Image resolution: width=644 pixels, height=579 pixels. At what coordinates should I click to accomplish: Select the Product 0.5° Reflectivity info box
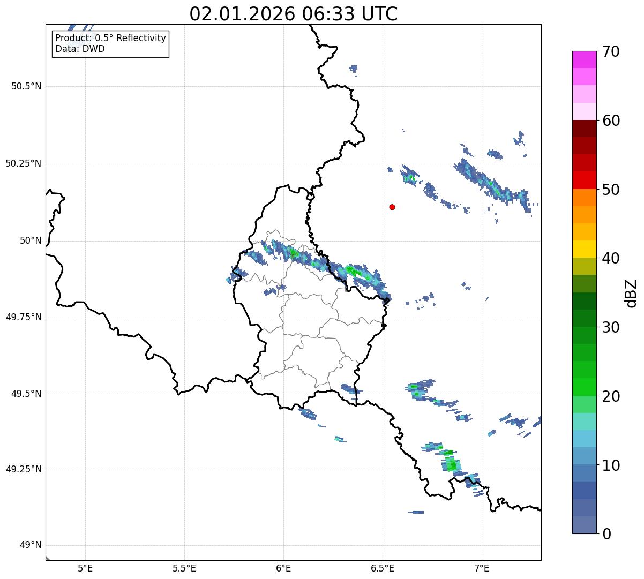110,43
